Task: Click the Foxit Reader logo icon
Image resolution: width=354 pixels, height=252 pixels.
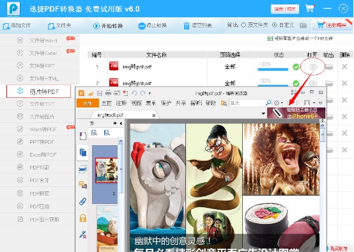Action: (82, 93)
